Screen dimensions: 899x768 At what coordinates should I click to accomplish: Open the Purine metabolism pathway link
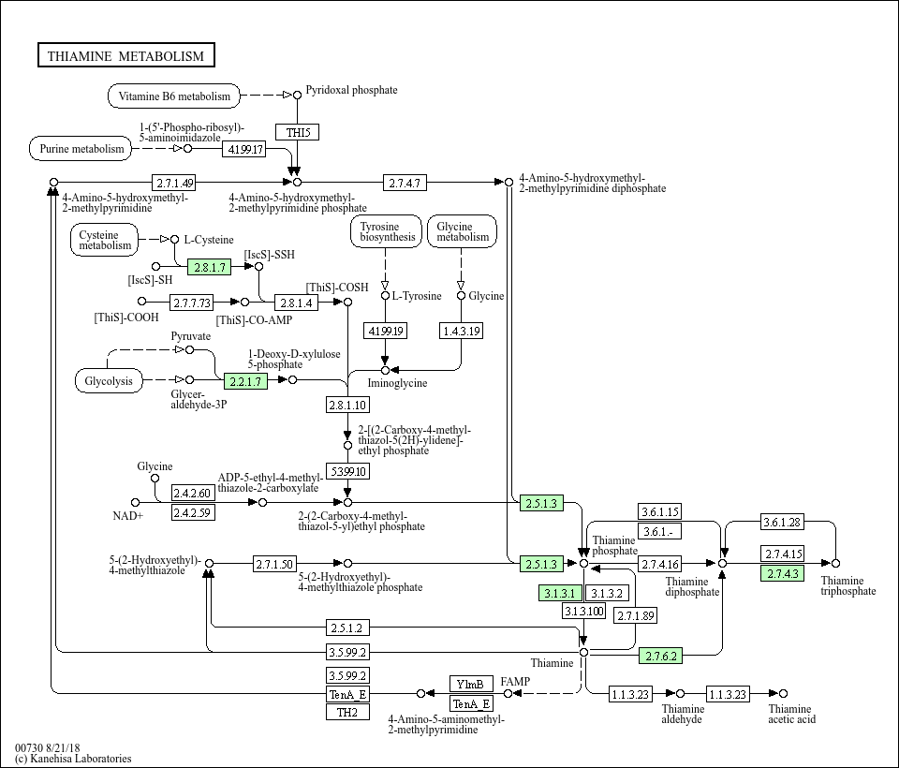[x=81, y=149]
